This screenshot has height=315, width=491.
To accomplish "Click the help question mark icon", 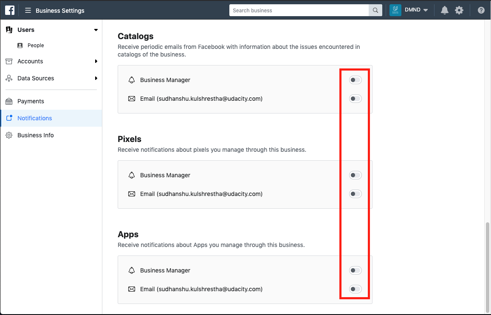I will (481, 10).
